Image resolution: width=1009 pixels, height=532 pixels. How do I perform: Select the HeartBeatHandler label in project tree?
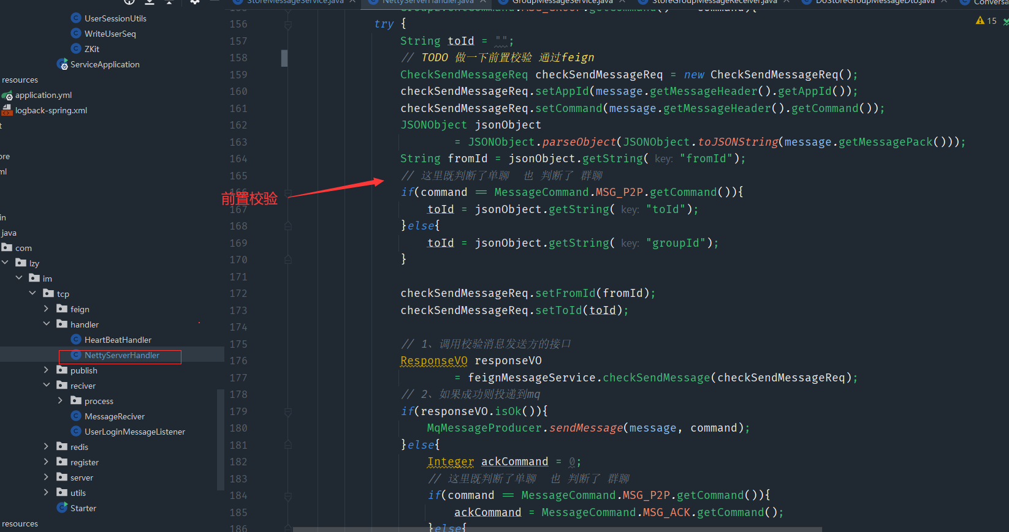(x=118, y=340)
